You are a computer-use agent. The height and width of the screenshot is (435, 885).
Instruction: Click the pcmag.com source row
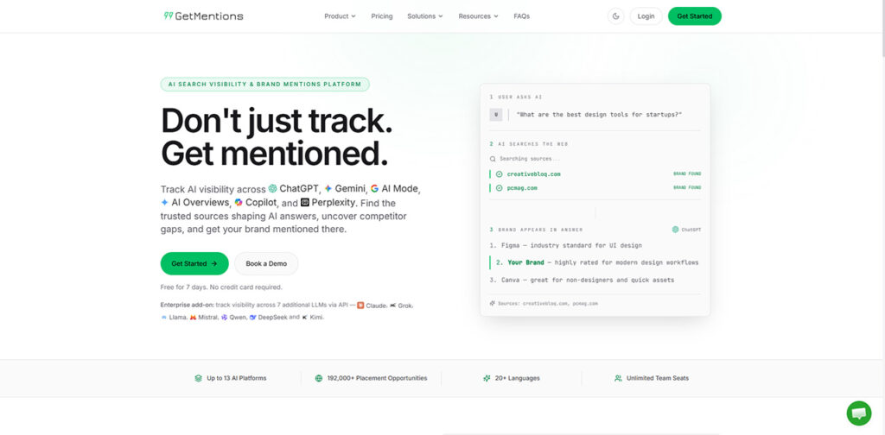595,188
